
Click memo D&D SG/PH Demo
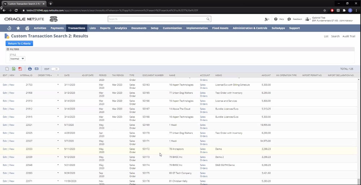(225, 165)
